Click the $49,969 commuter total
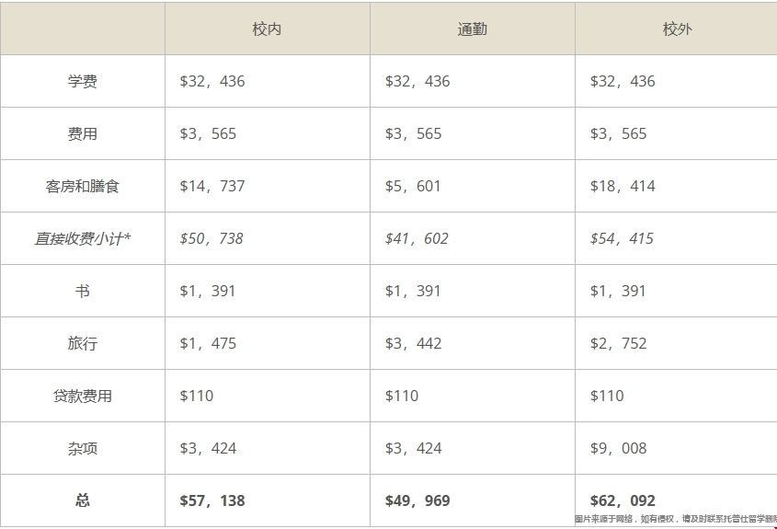This screenshot has width=777, height=529. click(417, 500)
